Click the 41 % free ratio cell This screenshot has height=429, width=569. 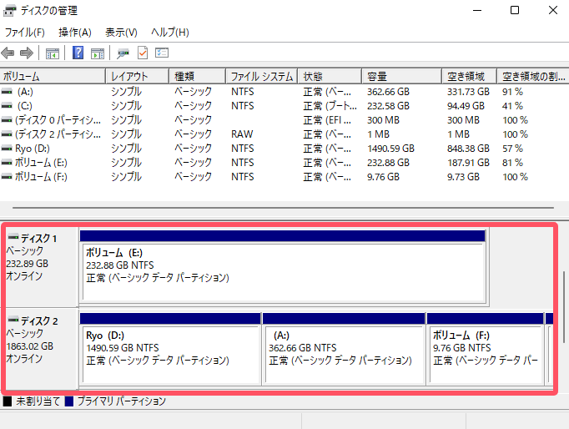[x=512, y=106]
